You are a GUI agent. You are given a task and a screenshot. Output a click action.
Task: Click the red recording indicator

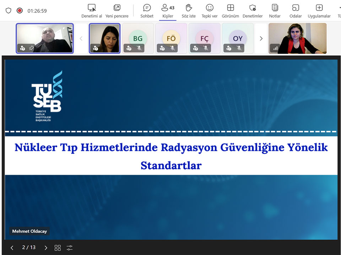pyautogui.click(x=20, y=11)
